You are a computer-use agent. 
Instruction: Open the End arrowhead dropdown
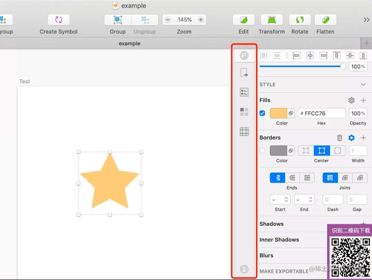pos(304,199)
